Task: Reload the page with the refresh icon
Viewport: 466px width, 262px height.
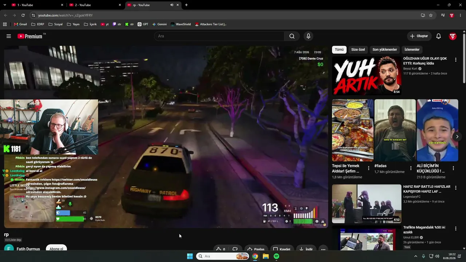Action: click(23, 15)
